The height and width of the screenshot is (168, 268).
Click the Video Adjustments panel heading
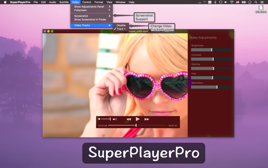click(203, 38)
